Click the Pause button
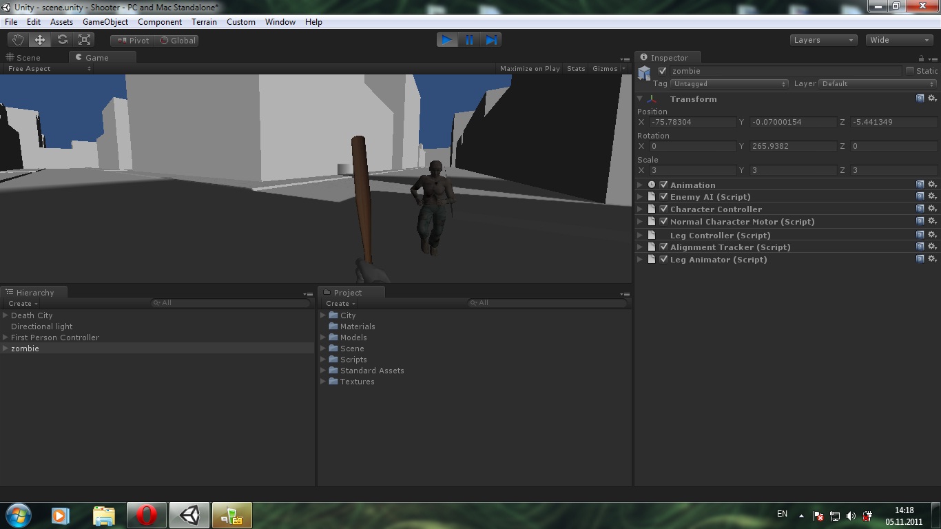 coord(469,40)
